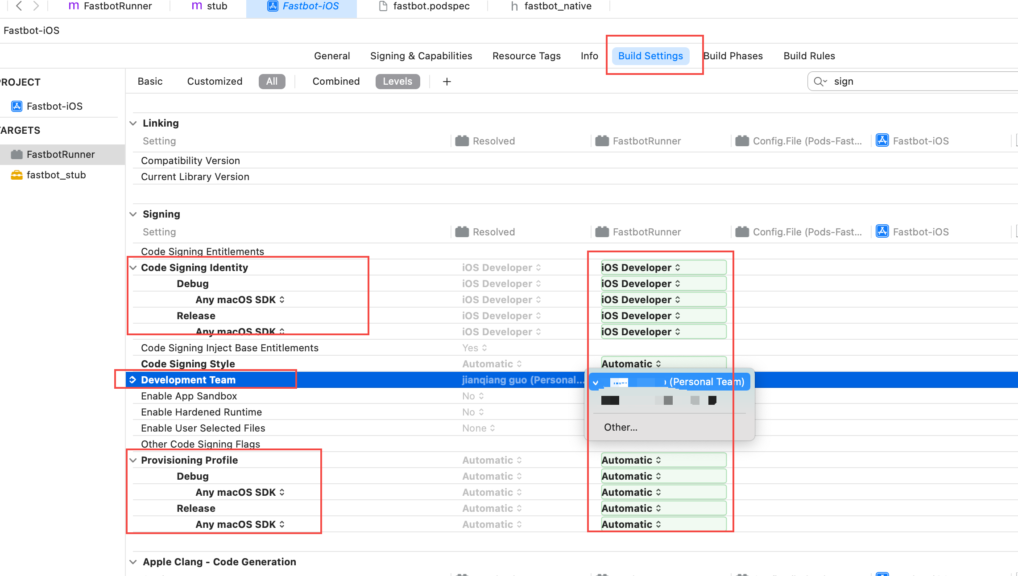1018x576 pixels.
Task: Switch to the General tab
Action: tap(332, 56)
